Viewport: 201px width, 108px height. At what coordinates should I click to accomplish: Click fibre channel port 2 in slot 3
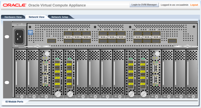[45, 80]
